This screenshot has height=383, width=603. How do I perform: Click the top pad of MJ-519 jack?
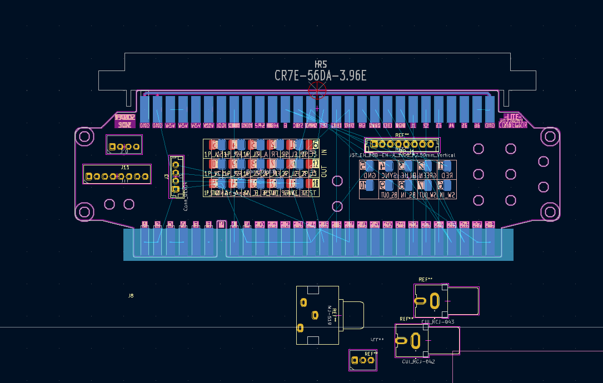(303, 303)
